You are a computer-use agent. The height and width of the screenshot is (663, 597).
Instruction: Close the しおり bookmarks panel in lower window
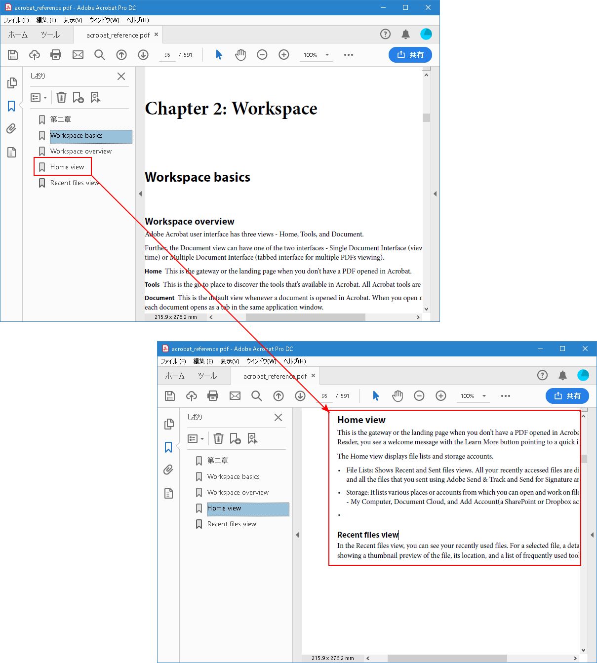278,417
